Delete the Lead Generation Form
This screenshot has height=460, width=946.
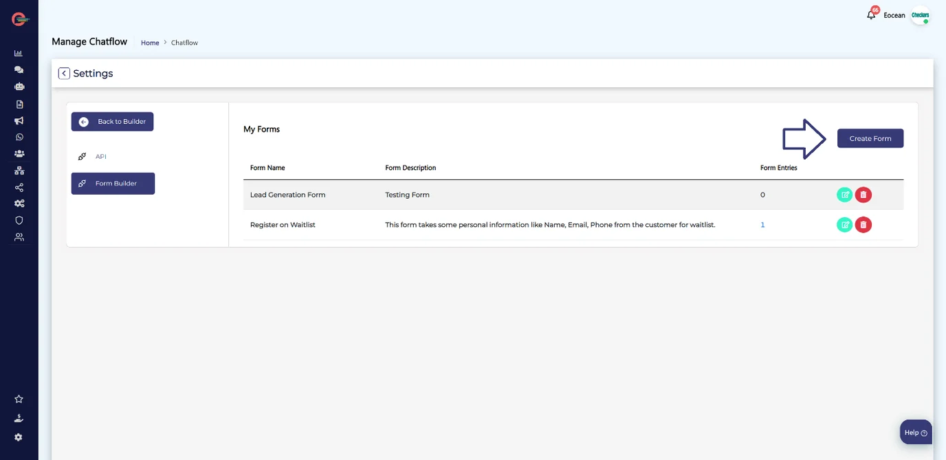tap(863, 195)
